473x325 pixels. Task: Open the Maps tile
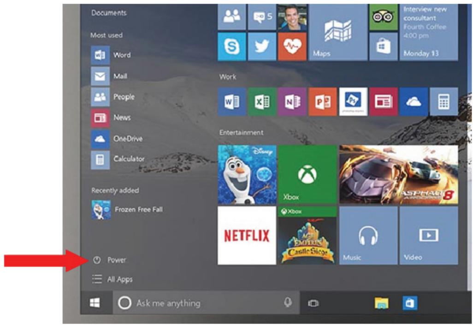(338, 32)
